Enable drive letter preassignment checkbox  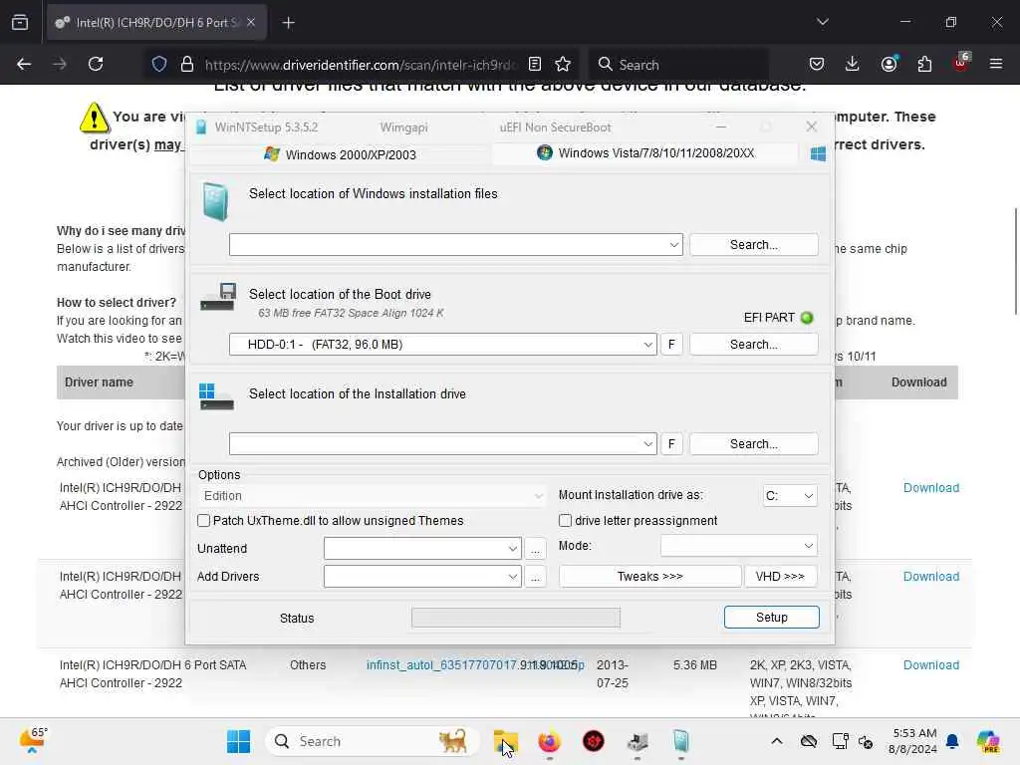coord(566,520)
